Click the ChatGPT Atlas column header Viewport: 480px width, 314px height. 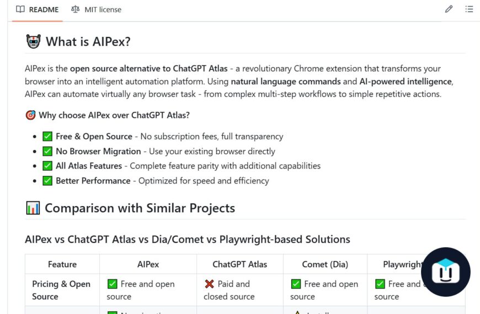tap(240, 264)
